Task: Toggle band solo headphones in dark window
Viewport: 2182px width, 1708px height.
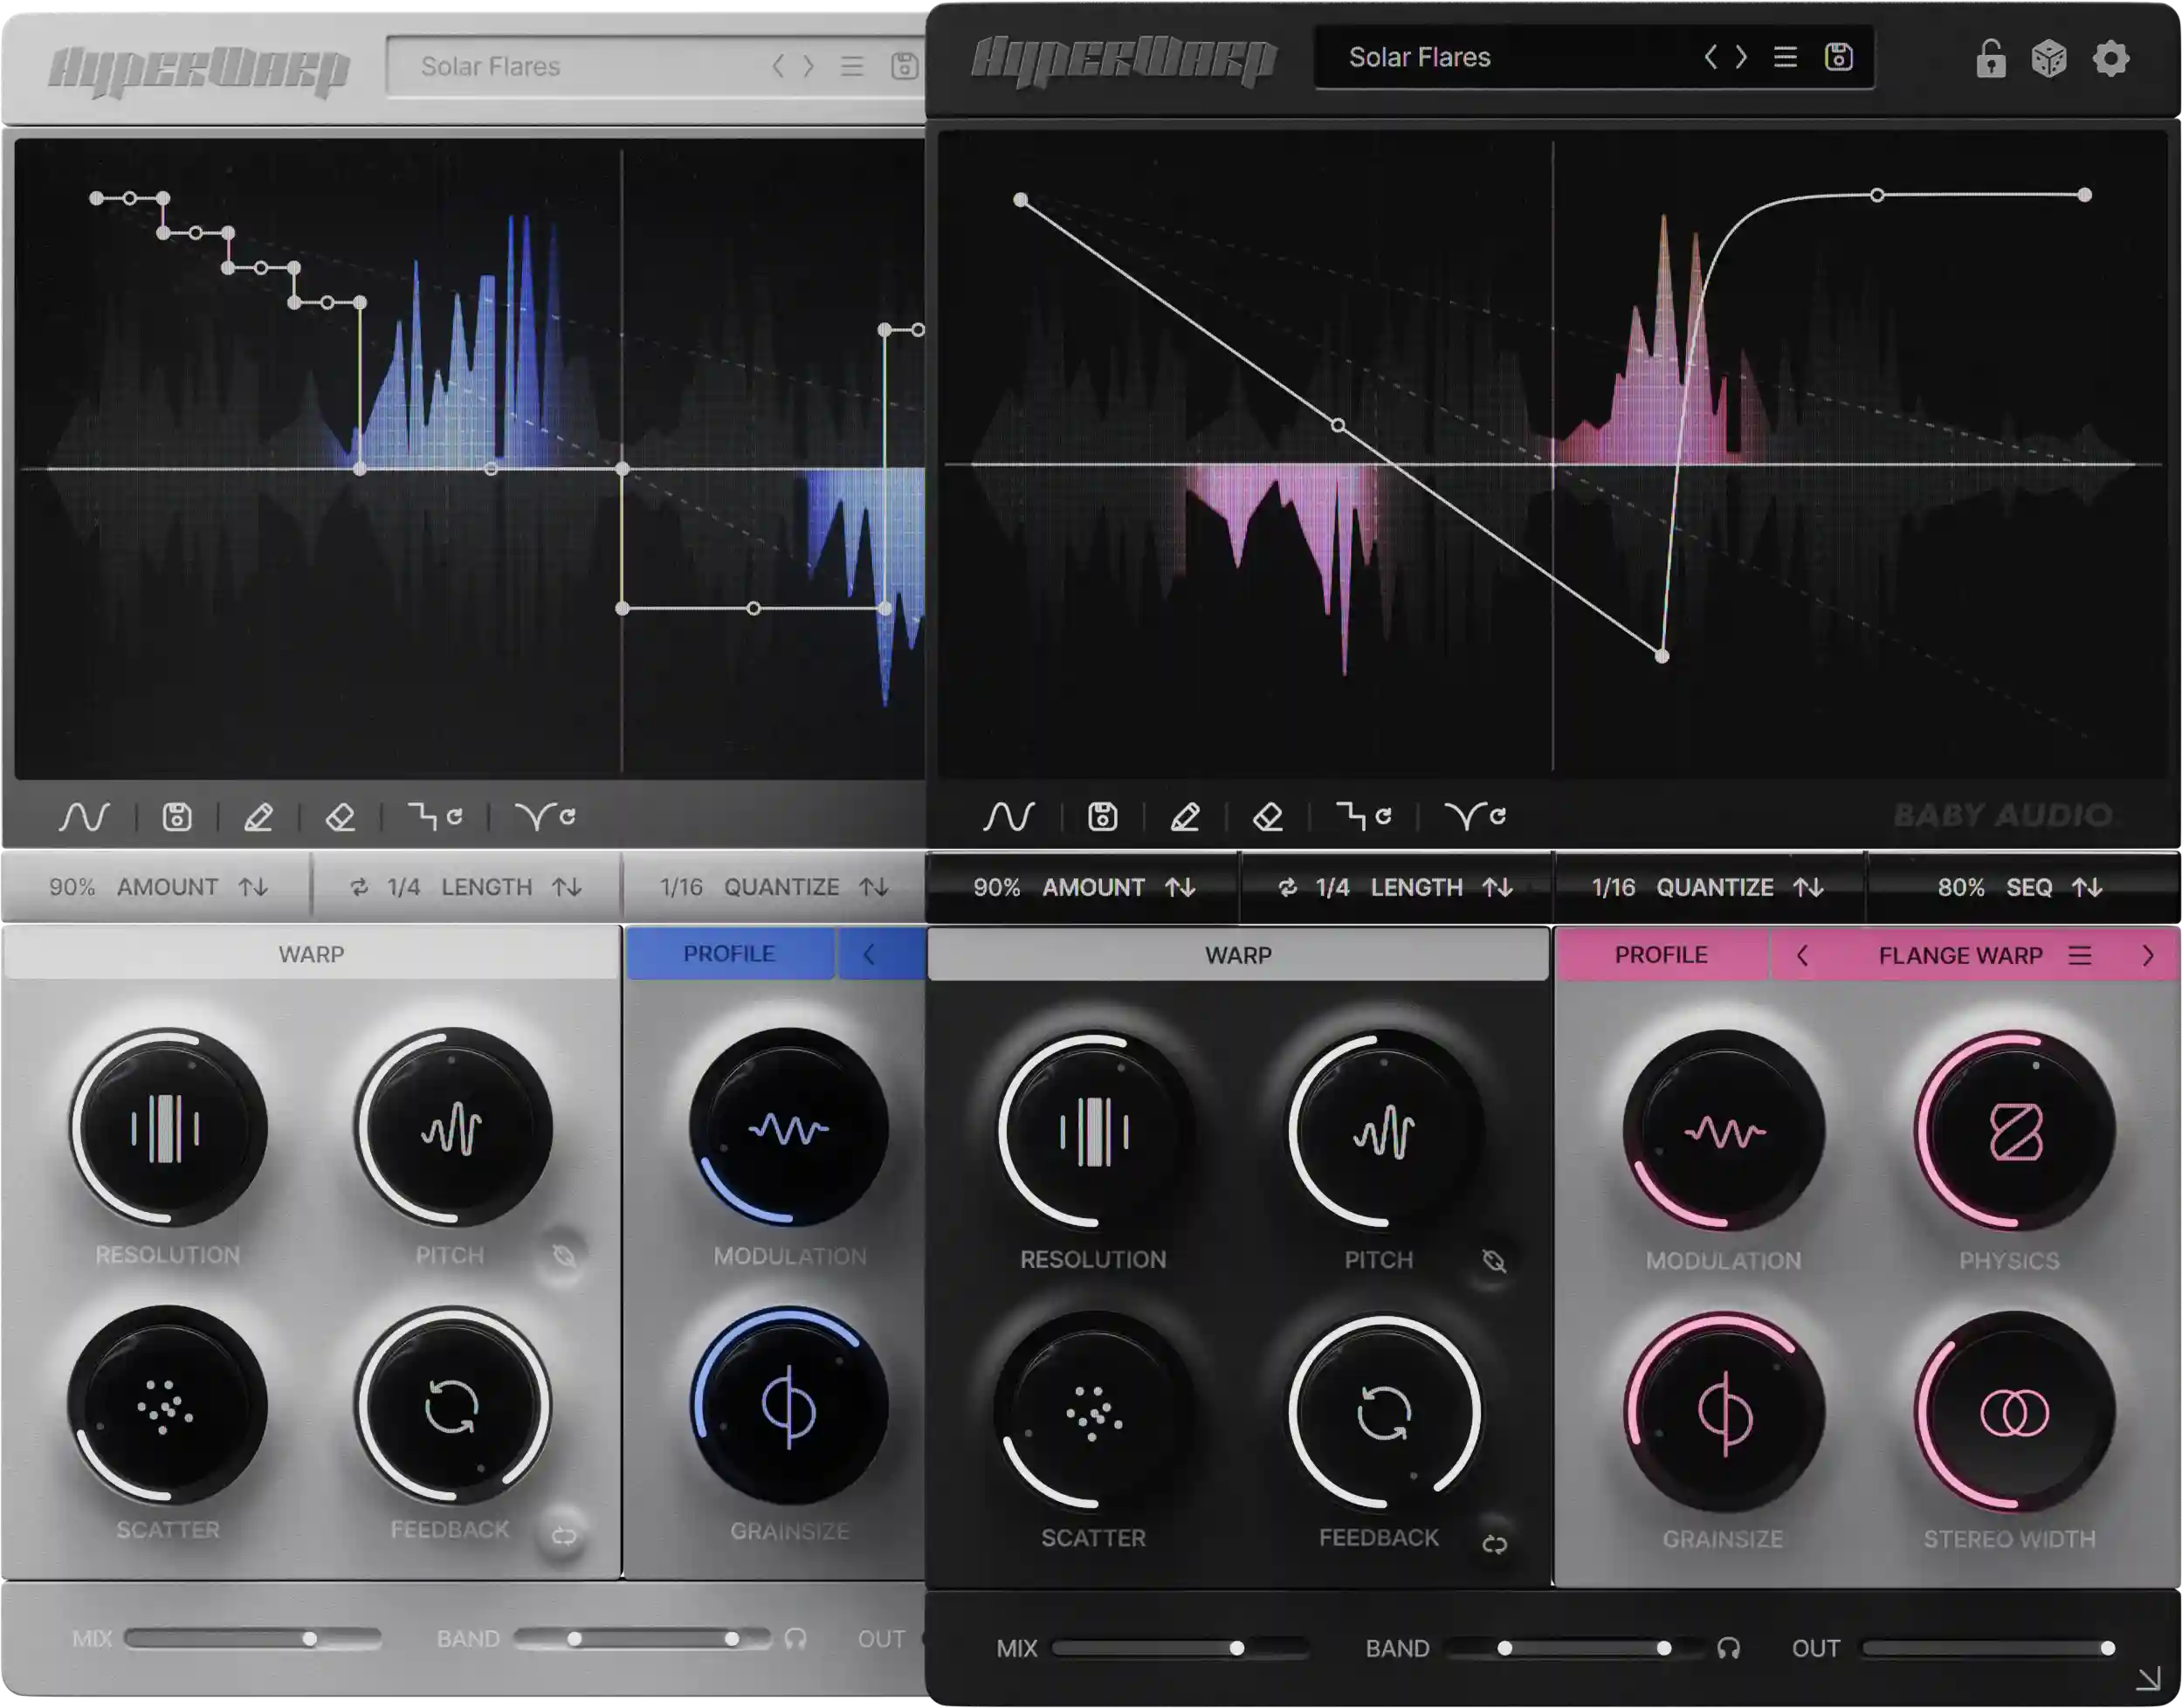Action: point(1728,1648)
